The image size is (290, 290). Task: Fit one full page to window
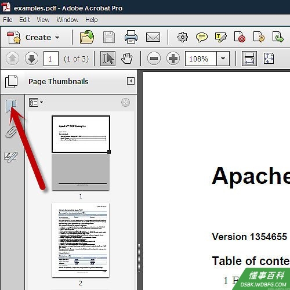point(269,59)
